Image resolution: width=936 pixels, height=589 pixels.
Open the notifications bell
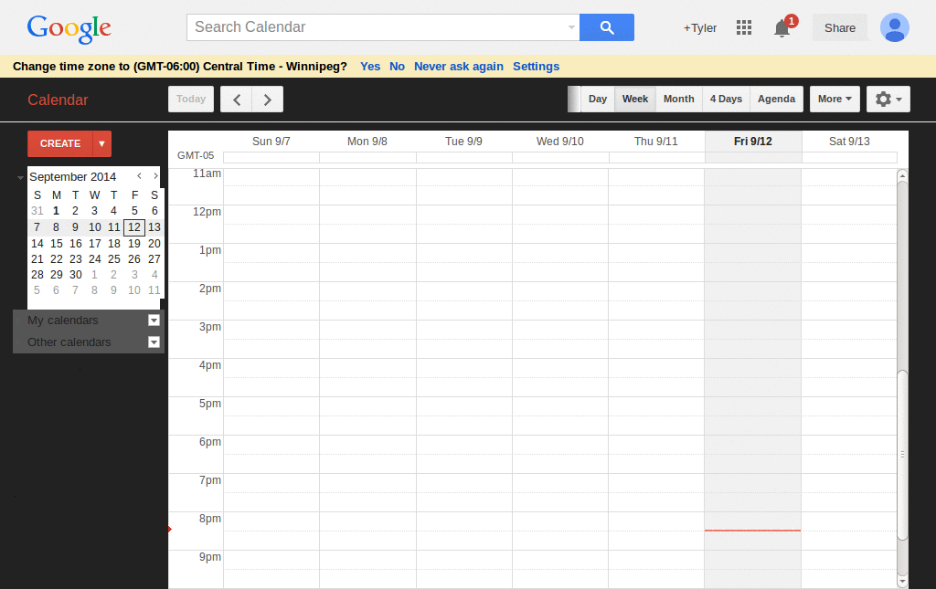(782, 27)
